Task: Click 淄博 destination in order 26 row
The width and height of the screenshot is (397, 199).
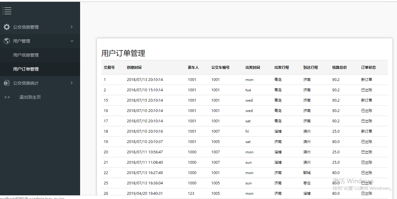Action: pos(307,194)
